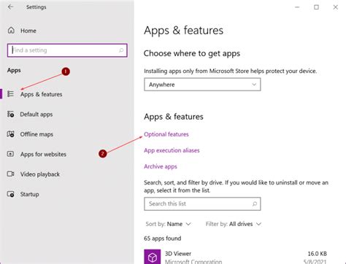Click the Apps & features list icon
Image resolution: width=346 pixels, height=264 pixels.
[x=10, y=94]
